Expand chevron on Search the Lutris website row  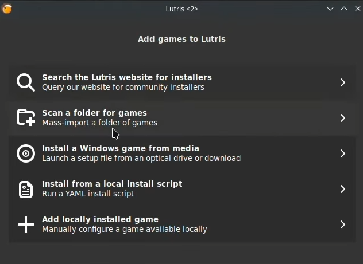coord(343,82)
